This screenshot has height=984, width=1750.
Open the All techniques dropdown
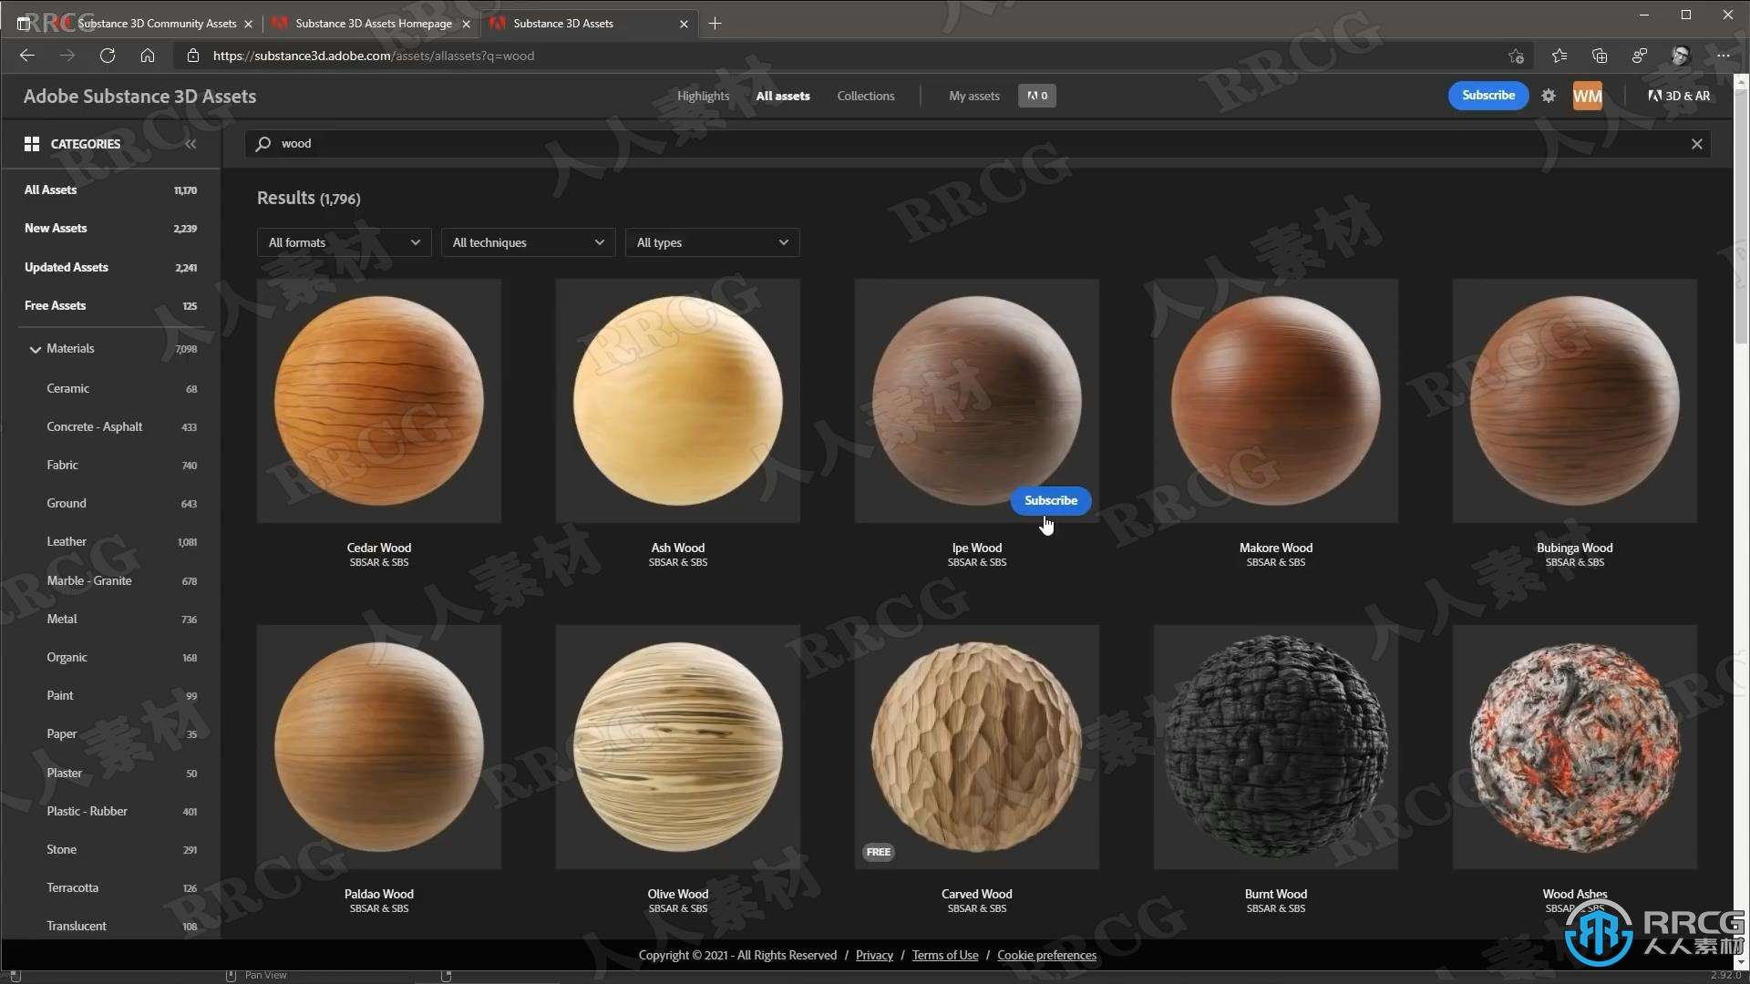tap(528, 242)
